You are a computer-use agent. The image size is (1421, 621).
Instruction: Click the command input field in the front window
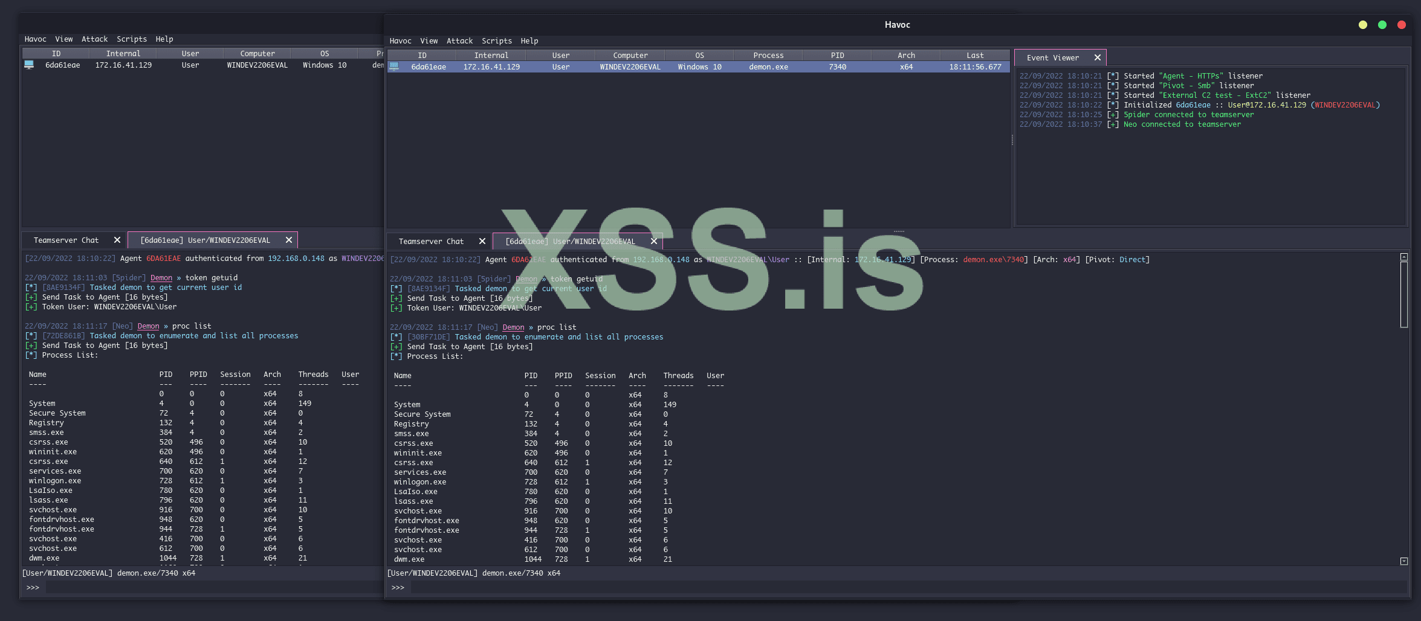click(x=908, y=588)
